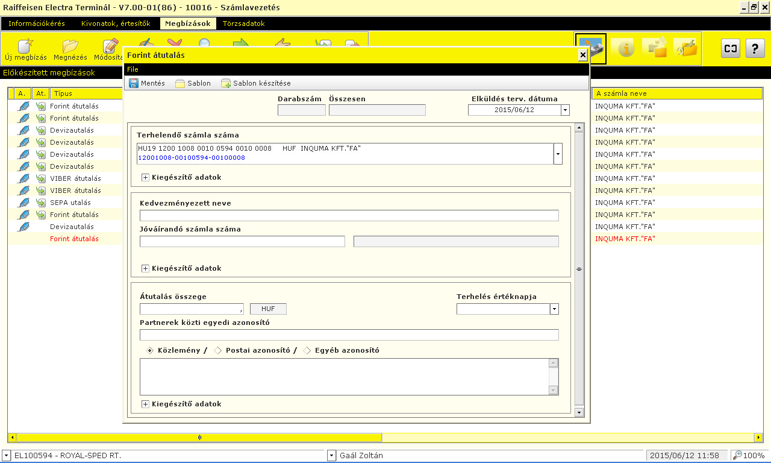
Task: Click the green arrow icon in SEPA utalás row
Action: [41, 203]
